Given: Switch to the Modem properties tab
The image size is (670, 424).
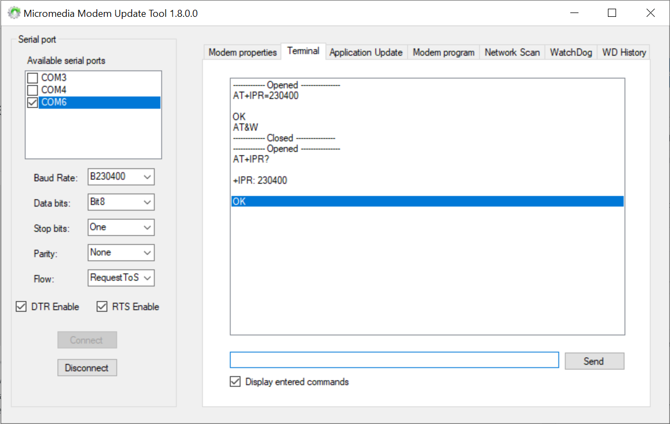Looking at the screenshot, I should (242, 52).
